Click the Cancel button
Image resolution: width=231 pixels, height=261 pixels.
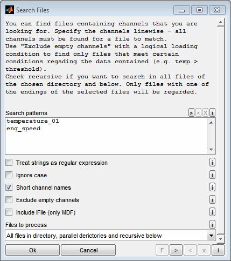click(x=88, y=250)
